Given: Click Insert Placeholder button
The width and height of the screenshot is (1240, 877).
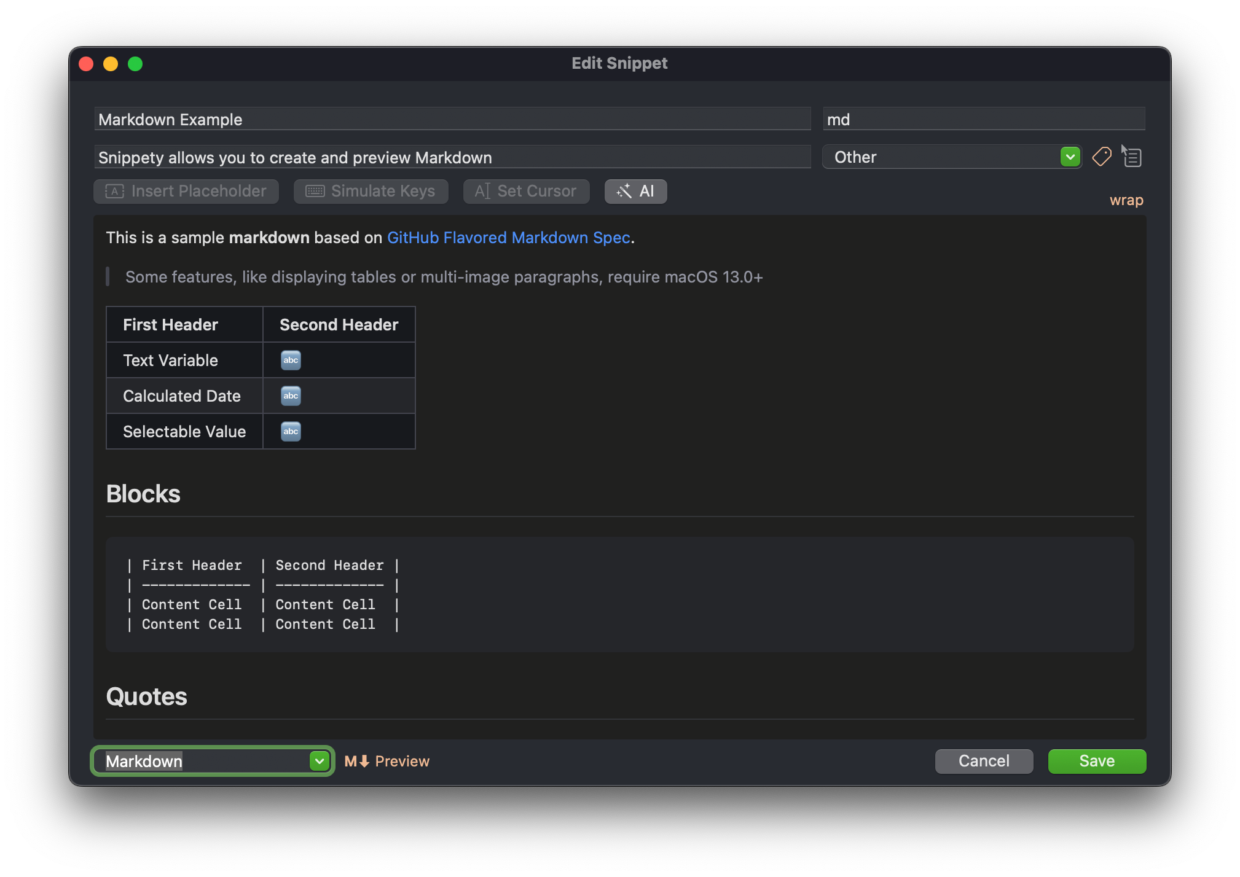Looking at the screenshot, I should coord(186,191).
